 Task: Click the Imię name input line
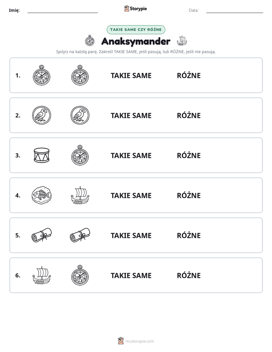click(x=62, y=11)
